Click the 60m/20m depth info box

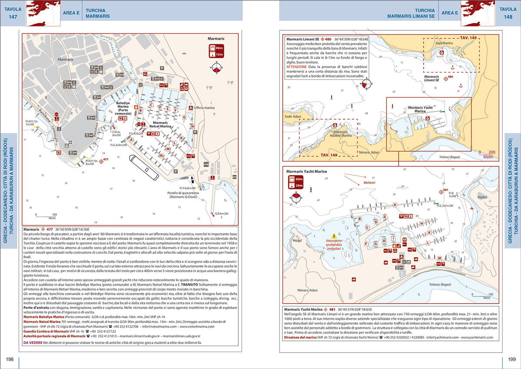pyautogui.click(x=295, y=182)
